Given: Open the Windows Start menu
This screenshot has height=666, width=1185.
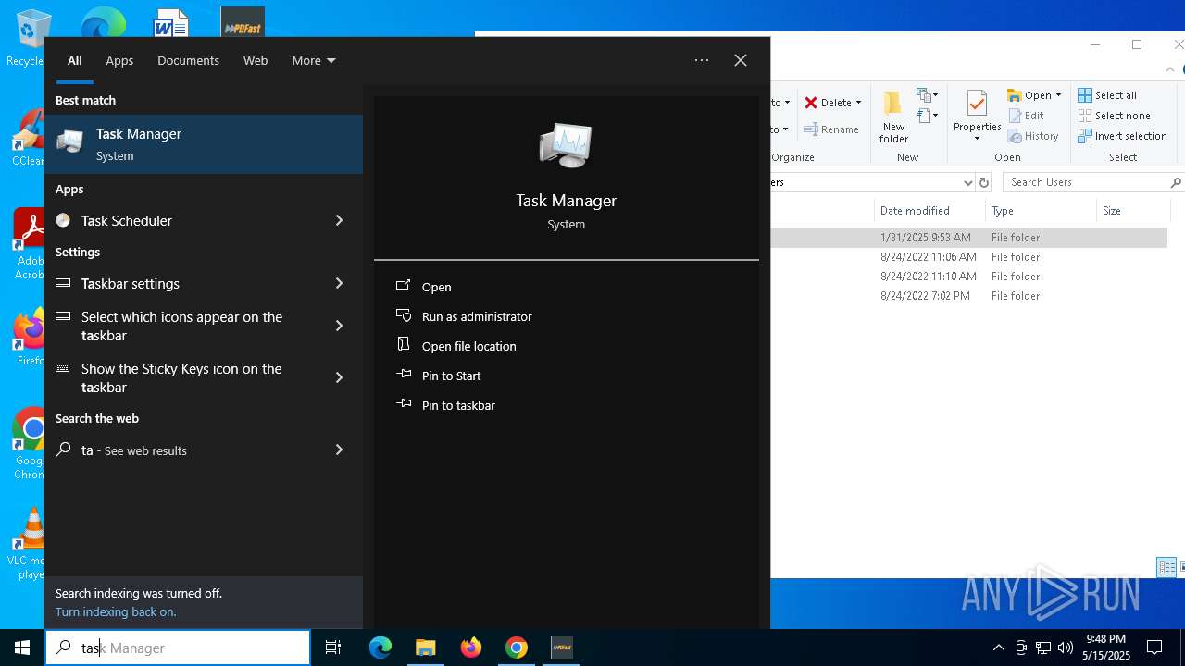Looking at the screenshot, I should click(x=22, y=647).
